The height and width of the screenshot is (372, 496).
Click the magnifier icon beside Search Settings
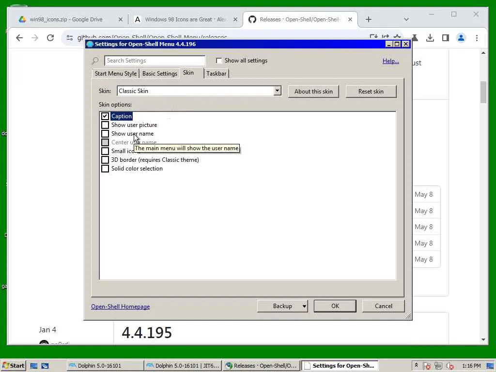(95, 61)
